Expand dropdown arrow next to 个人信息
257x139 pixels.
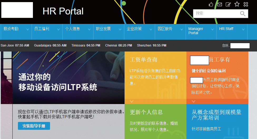pos(89,29)
